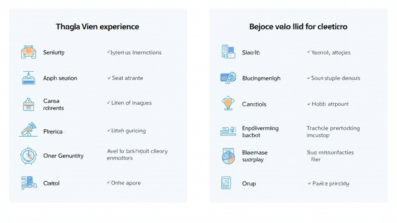
Task: Select the Enpdiverming bacbot icon
Action: [x=228, y=131]
